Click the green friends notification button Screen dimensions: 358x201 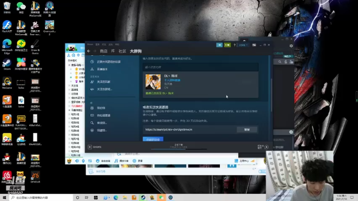(227, 45)
